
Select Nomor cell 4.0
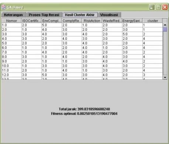[x=11, y=38]
